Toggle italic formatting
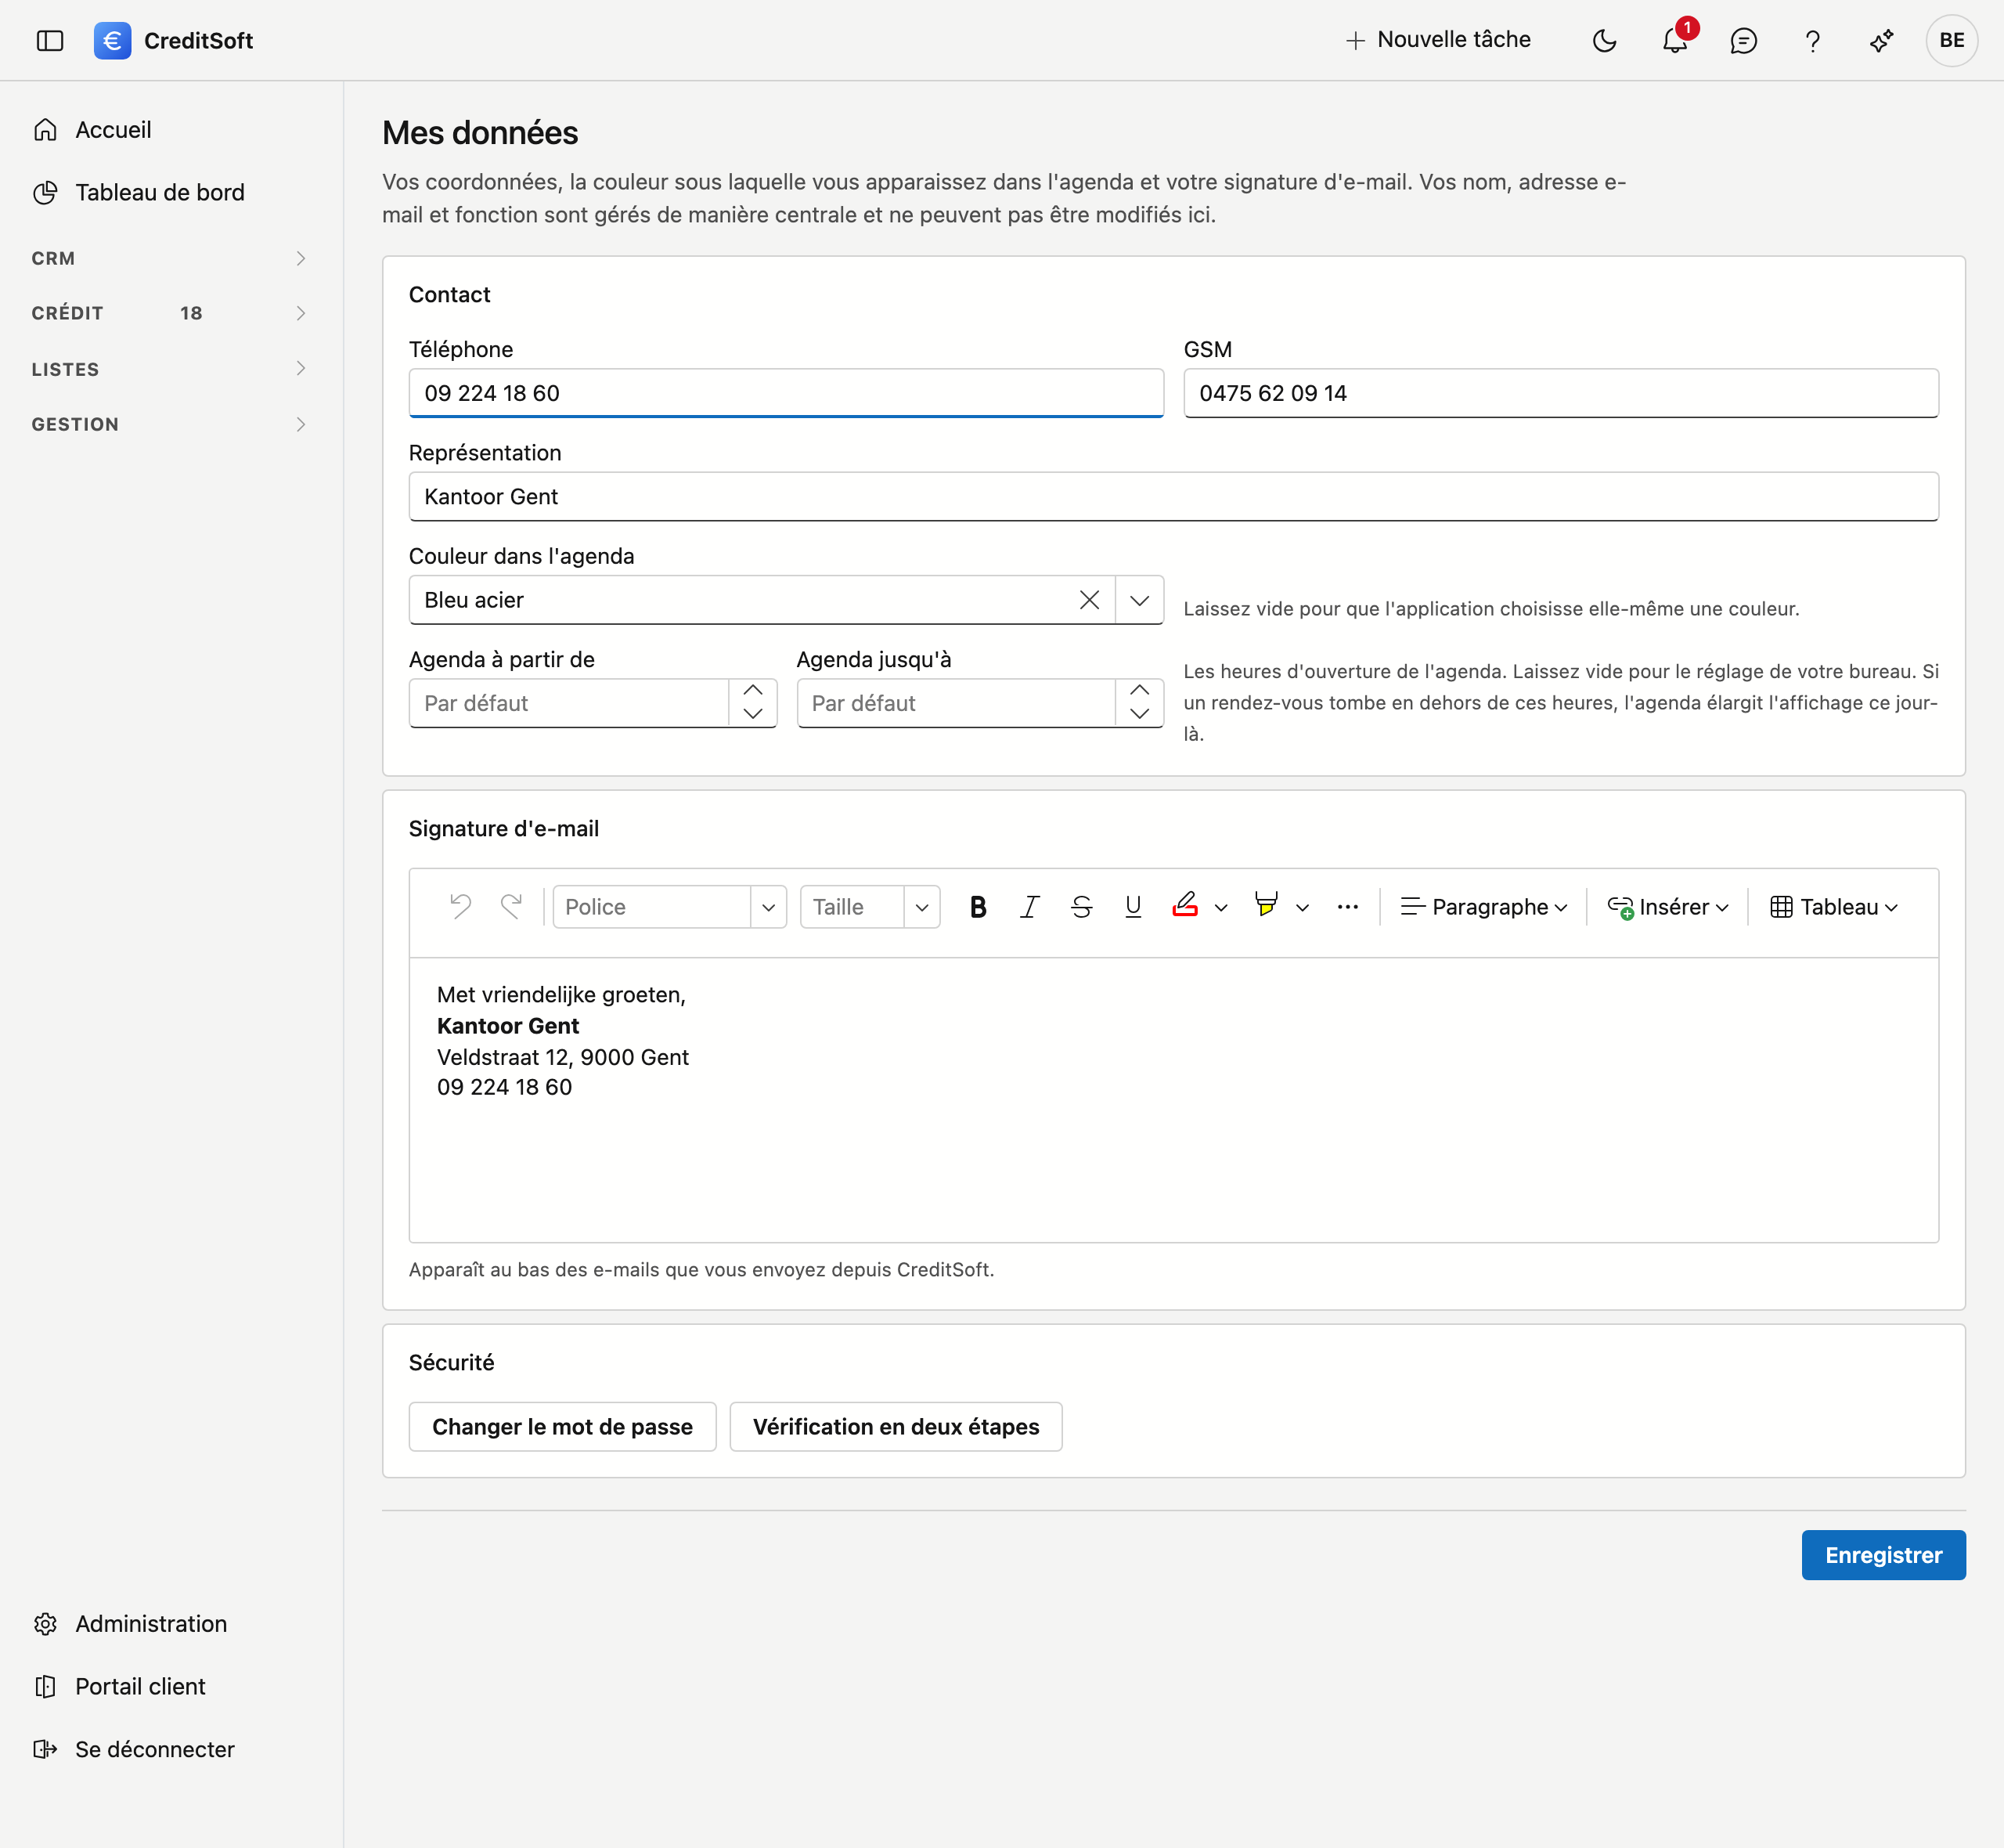Viewport: 2004px width, 1848px height. (1029, 907)
